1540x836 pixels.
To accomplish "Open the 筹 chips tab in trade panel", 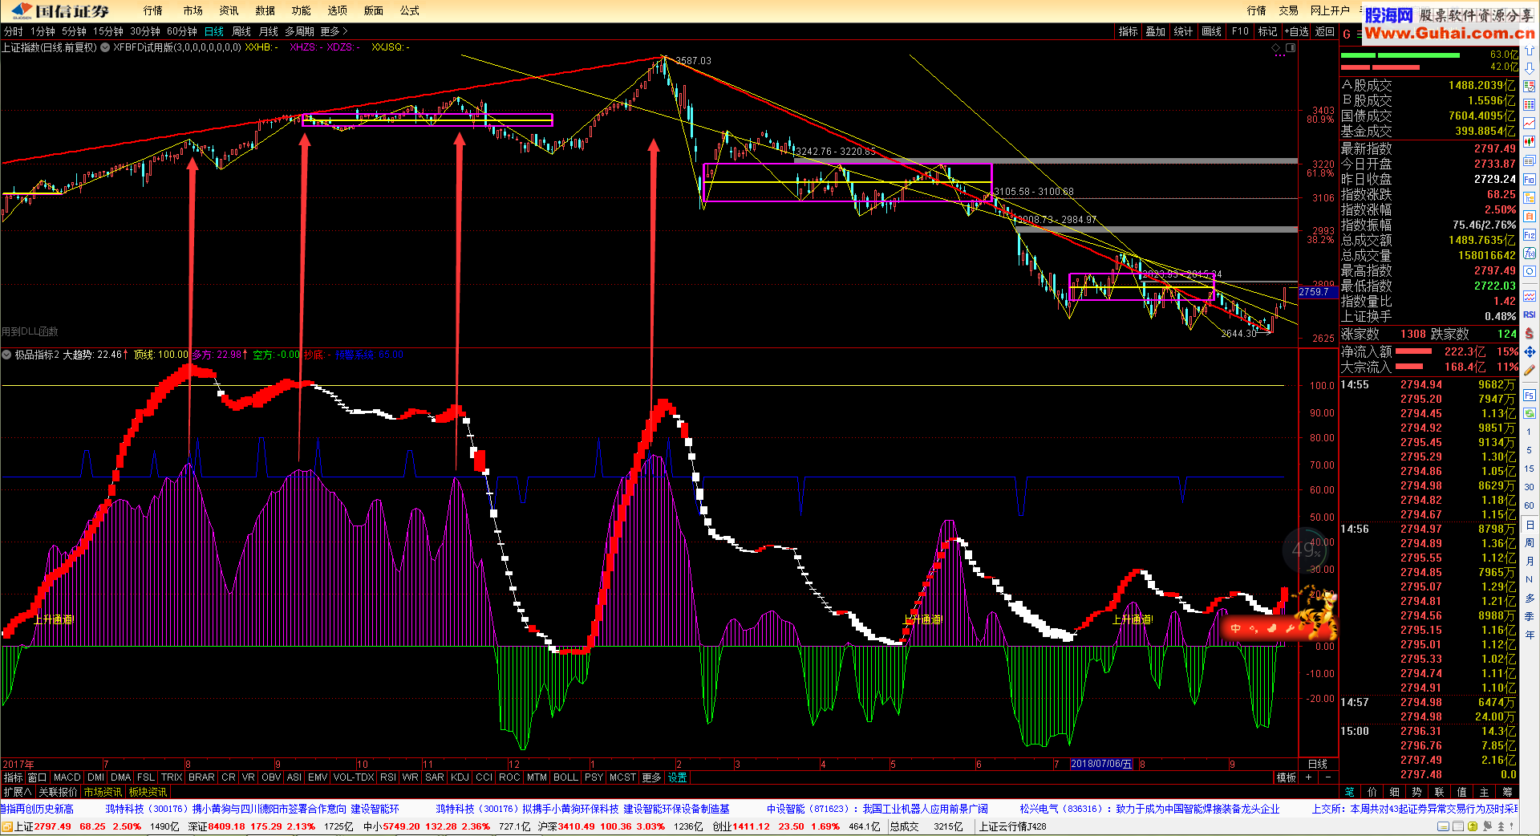I will pyautogui.click(x=1506, y=792).
